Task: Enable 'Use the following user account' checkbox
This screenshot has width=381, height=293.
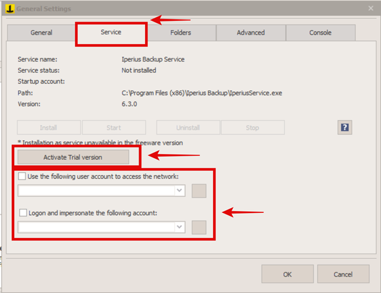Action: [22, 176]
